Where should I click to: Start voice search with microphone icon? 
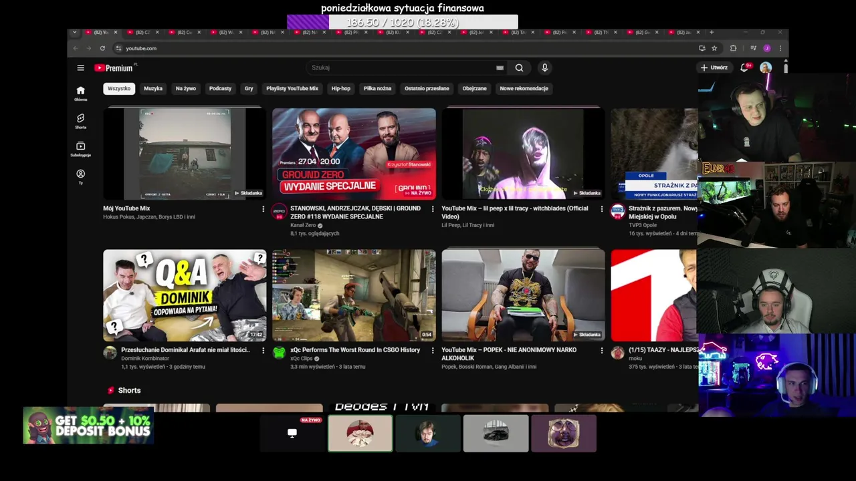(544, 67)
